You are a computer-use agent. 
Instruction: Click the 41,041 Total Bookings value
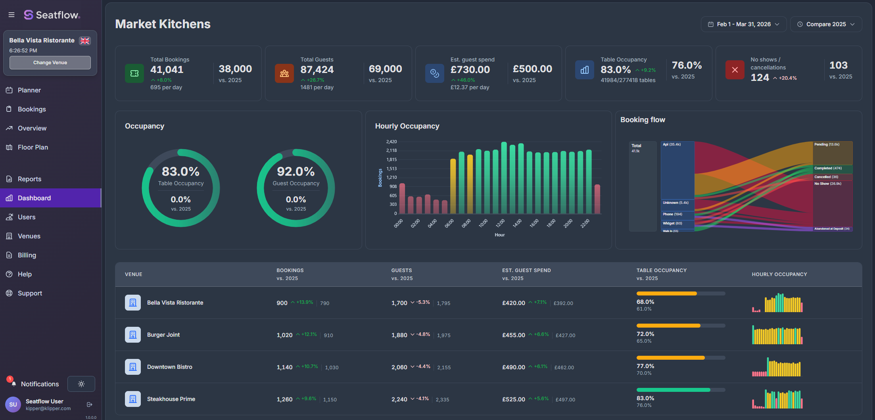click(167, 70)
